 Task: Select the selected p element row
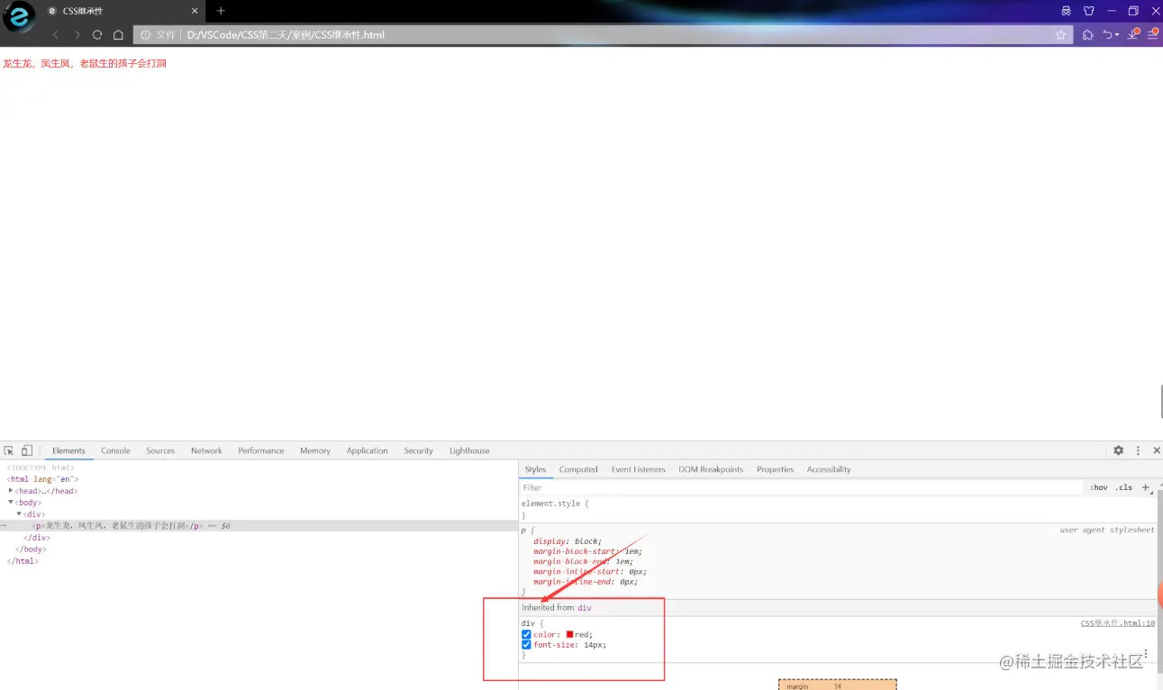point(259,525)
